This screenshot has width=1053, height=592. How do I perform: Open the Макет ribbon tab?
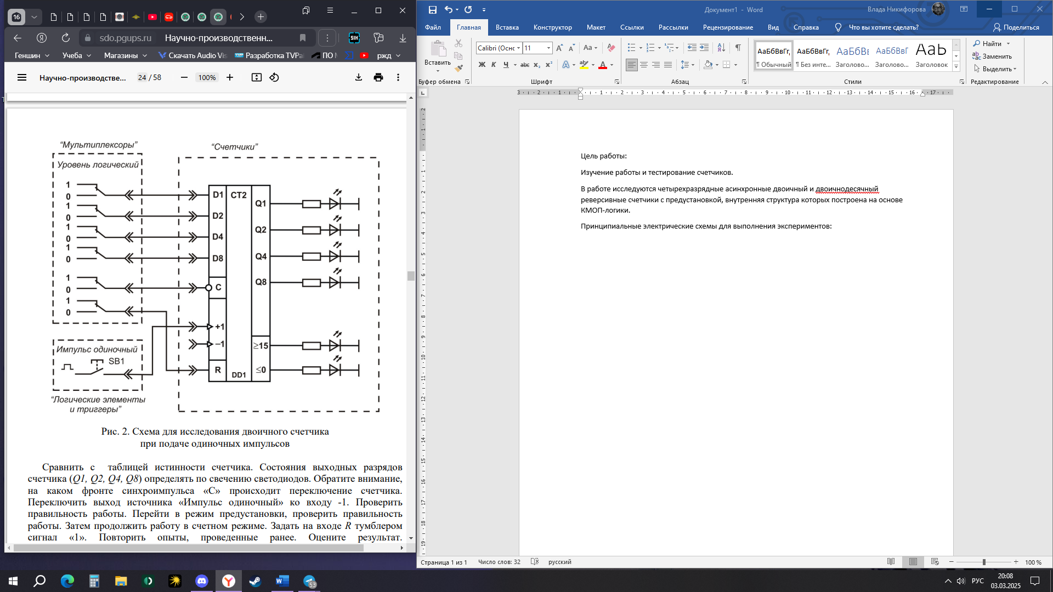596,27
